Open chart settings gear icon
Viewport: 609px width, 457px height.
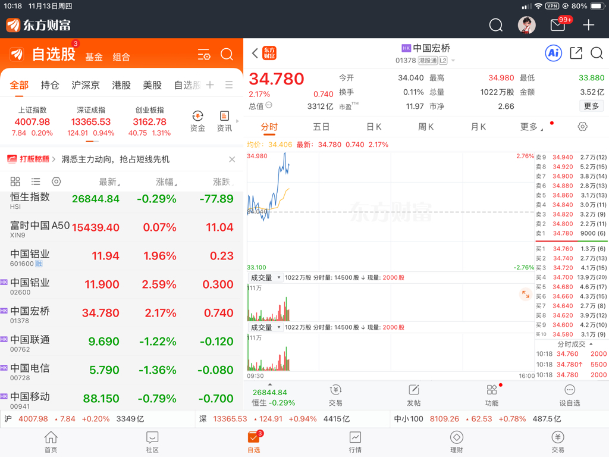[x=582, y=127]
